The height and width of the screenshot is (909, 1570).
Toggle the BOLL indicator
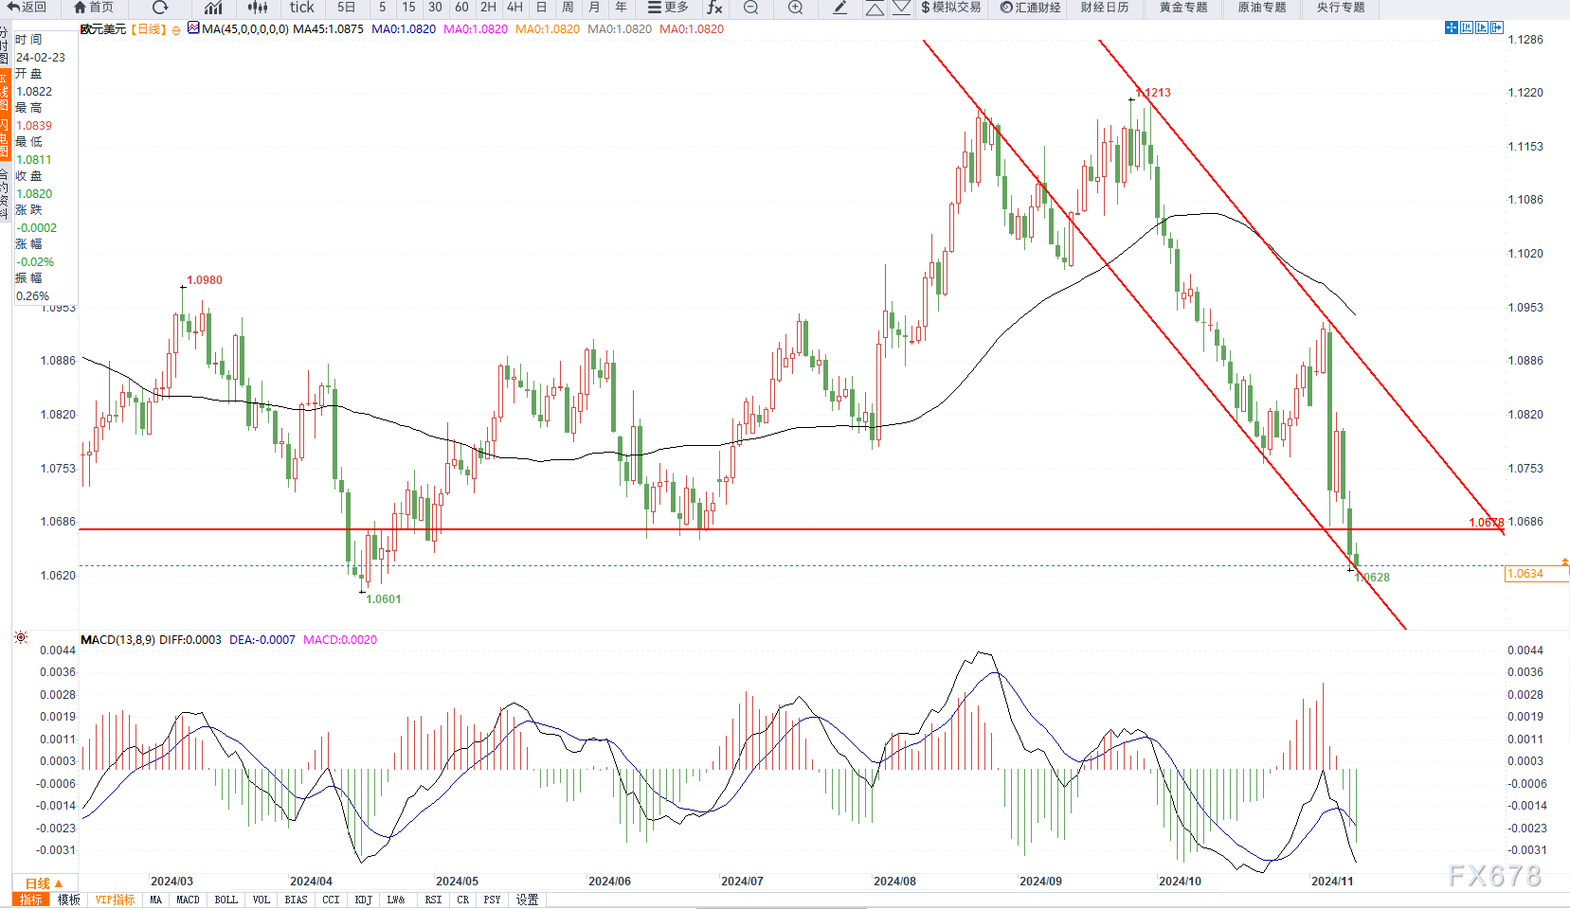(226, 900)
